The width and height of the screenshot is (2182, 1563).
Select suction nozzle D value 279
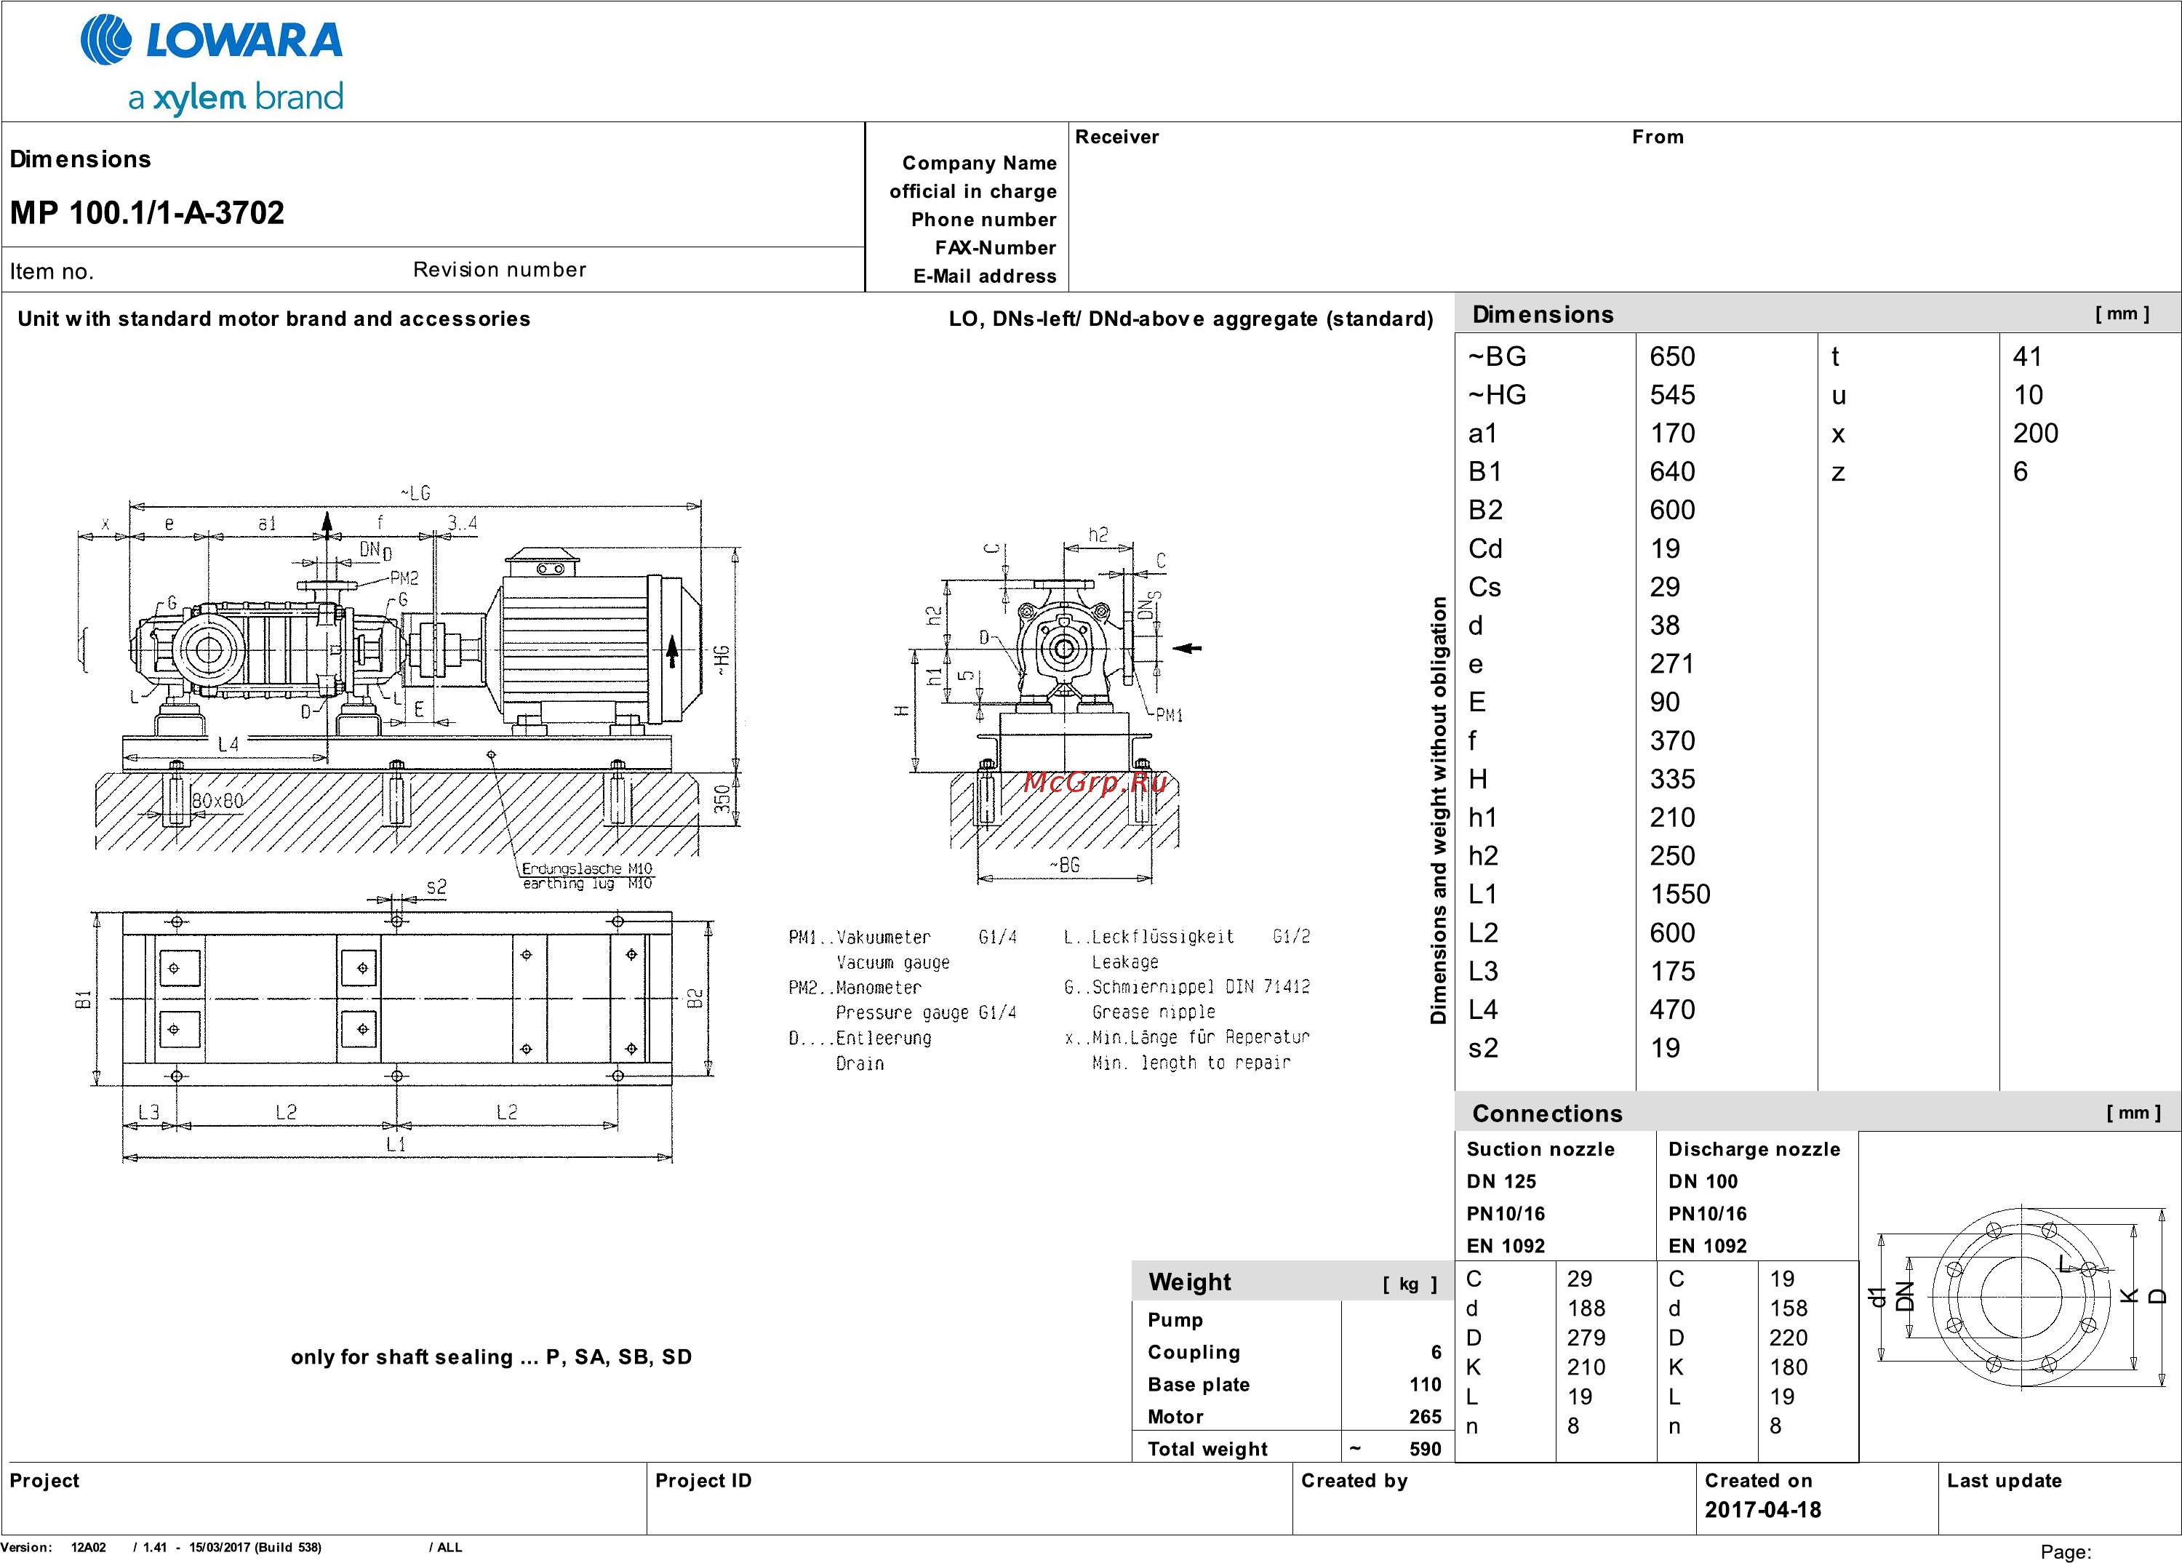click(x=1586, y=1339)
